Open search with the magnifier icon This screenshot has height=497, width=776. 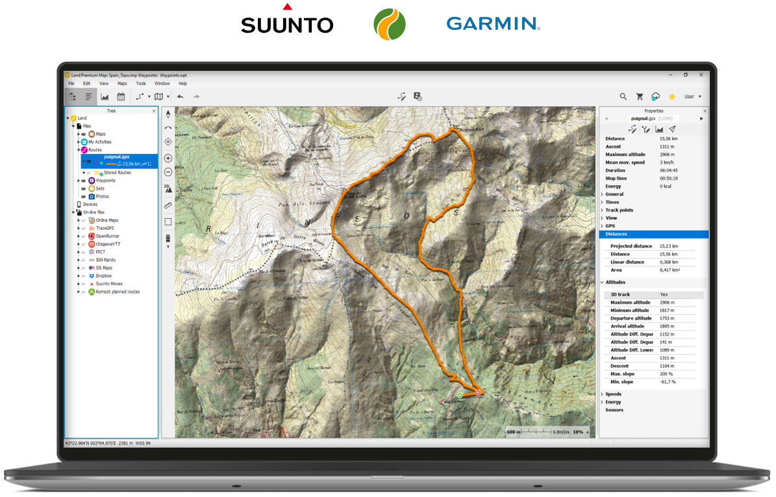pyautogui.click(x=623, y=97)
